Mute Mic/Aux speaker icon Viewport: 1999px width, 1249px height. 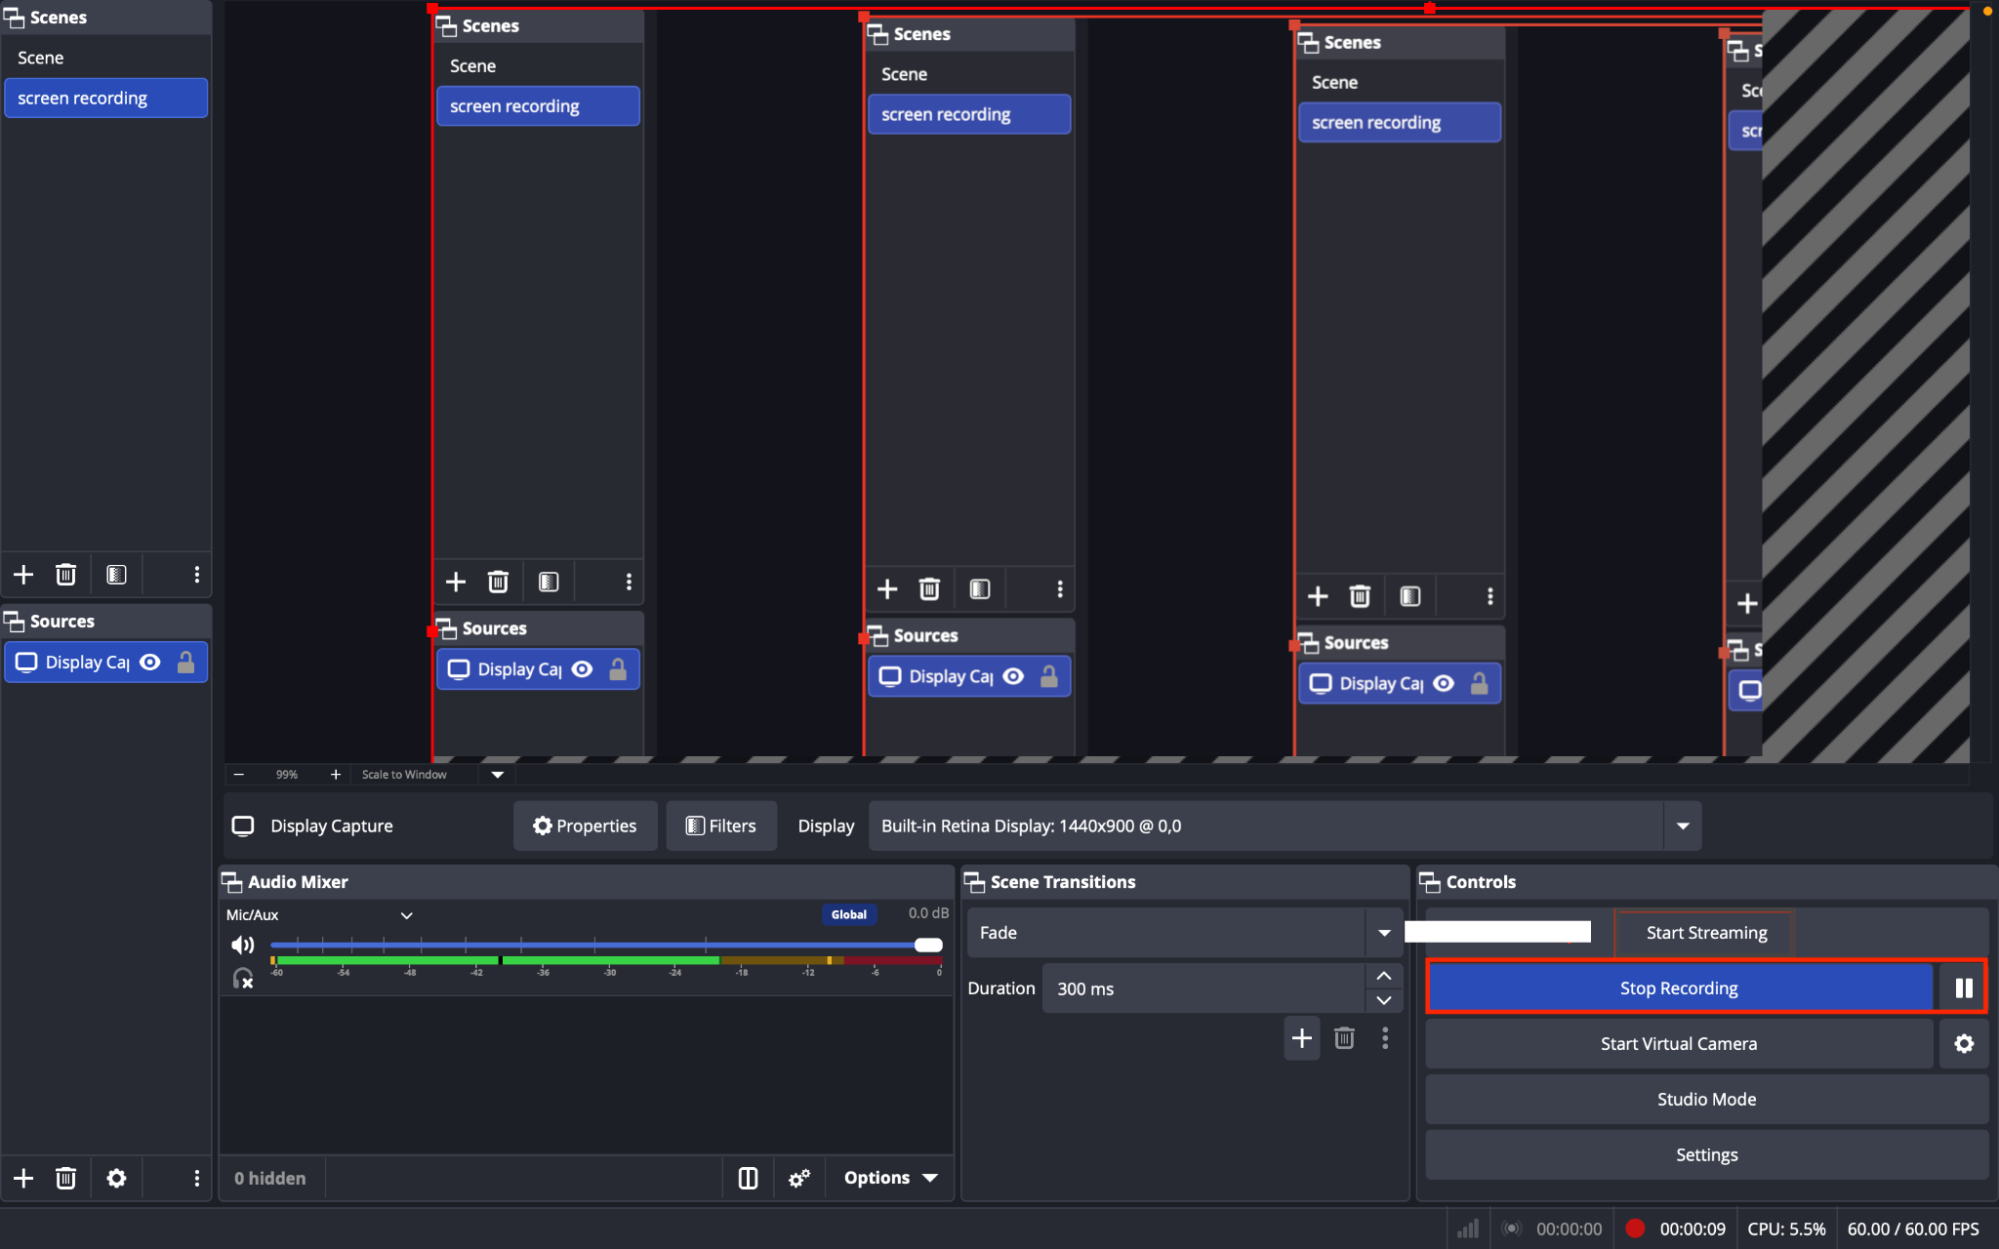[242, 945]
